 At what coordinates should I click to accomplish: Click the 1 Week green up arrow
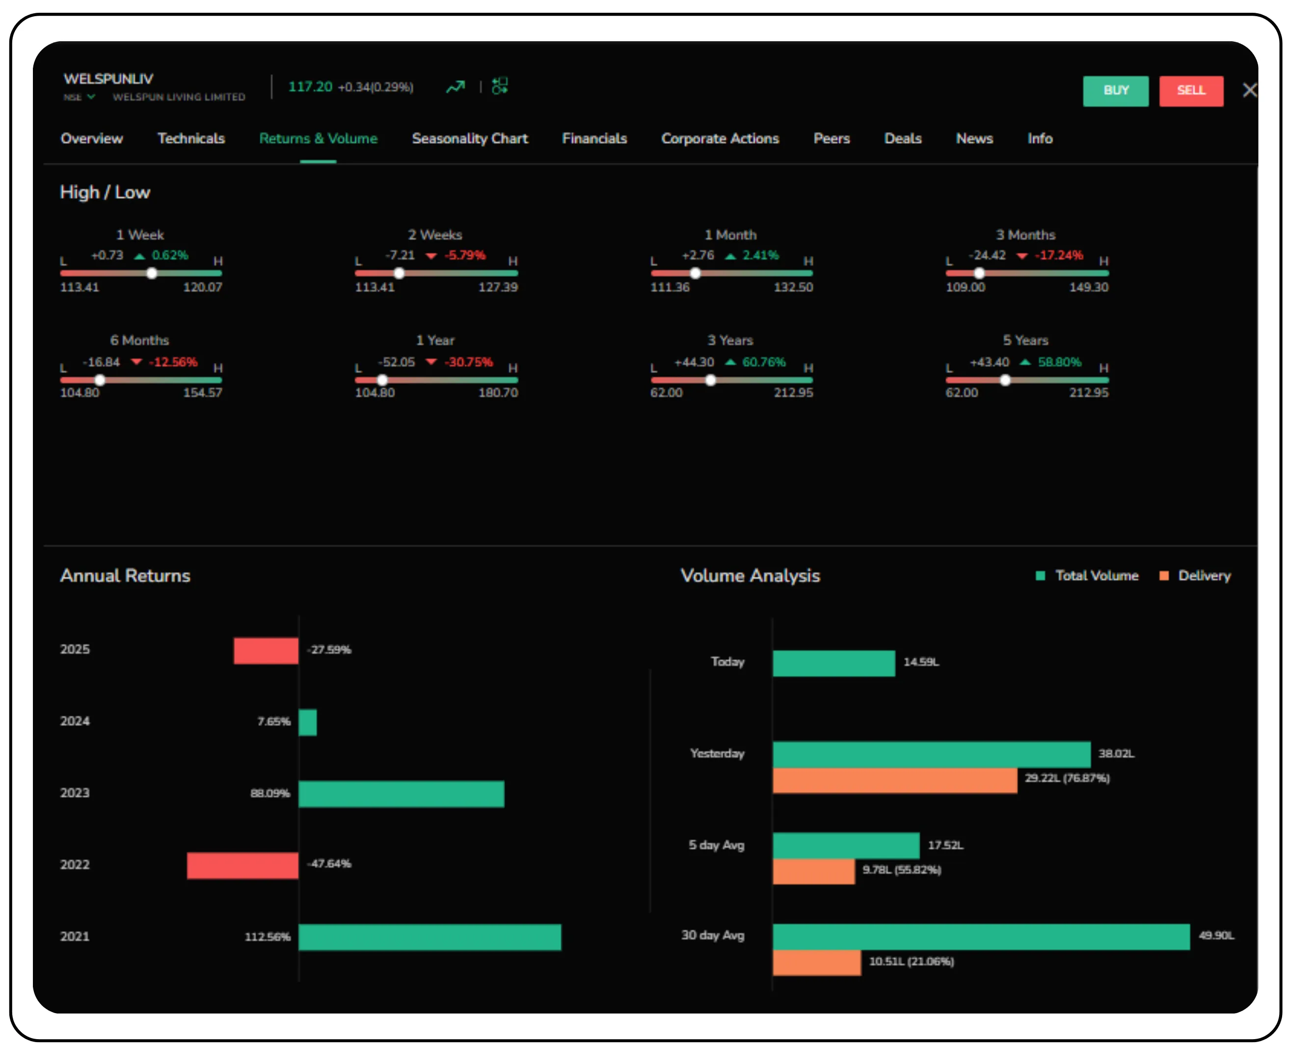click(x=139, y=256)
